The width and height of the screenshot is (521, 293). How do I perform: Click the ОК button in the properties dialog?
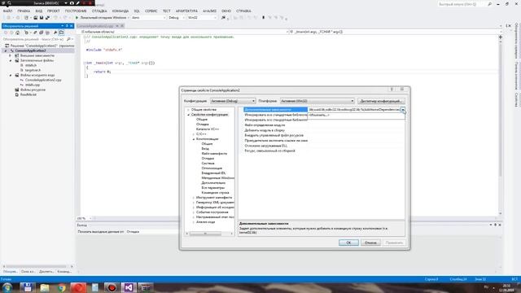(x=348, y=243)
